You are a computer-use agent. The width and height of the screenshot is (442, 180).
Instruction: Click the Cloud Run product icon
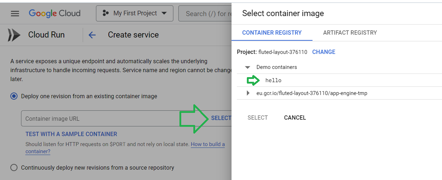click(14, 35)
